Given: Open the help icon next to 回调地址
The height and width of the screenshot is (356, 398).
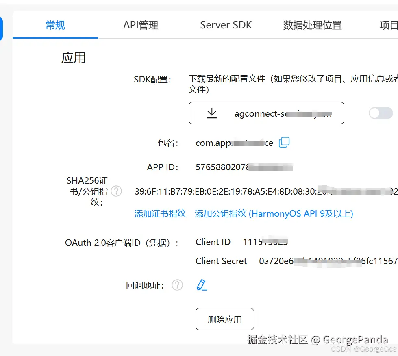Looking at the screenshot, I should (177, 285).
